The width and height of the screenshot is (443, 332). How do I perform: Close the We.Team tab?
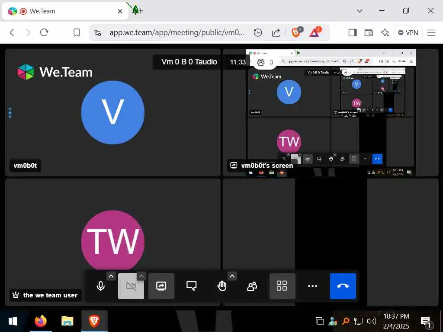(x=120, y=11)
